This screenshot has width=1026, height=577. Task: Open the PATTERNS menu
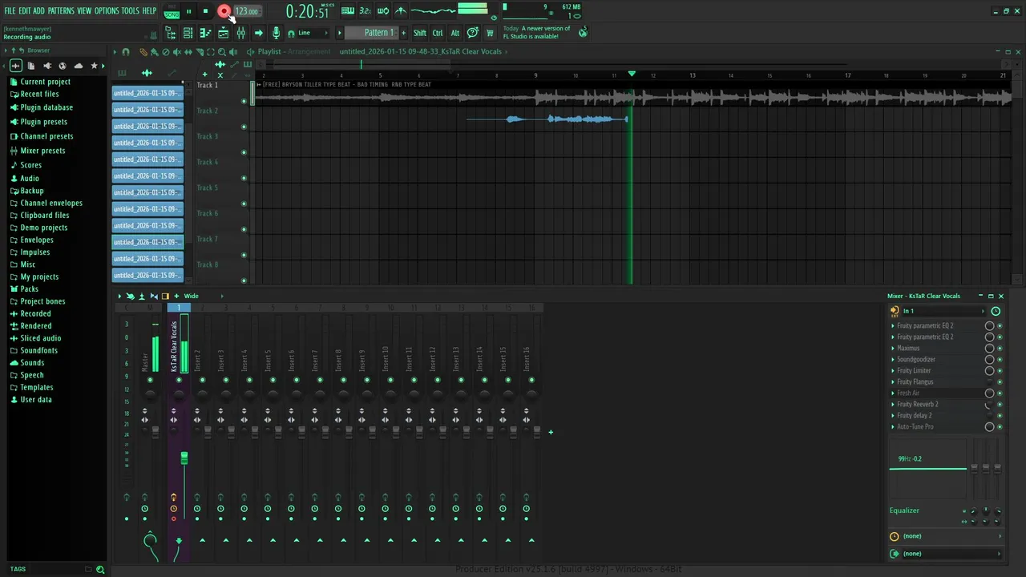click(x=61, y=11)
